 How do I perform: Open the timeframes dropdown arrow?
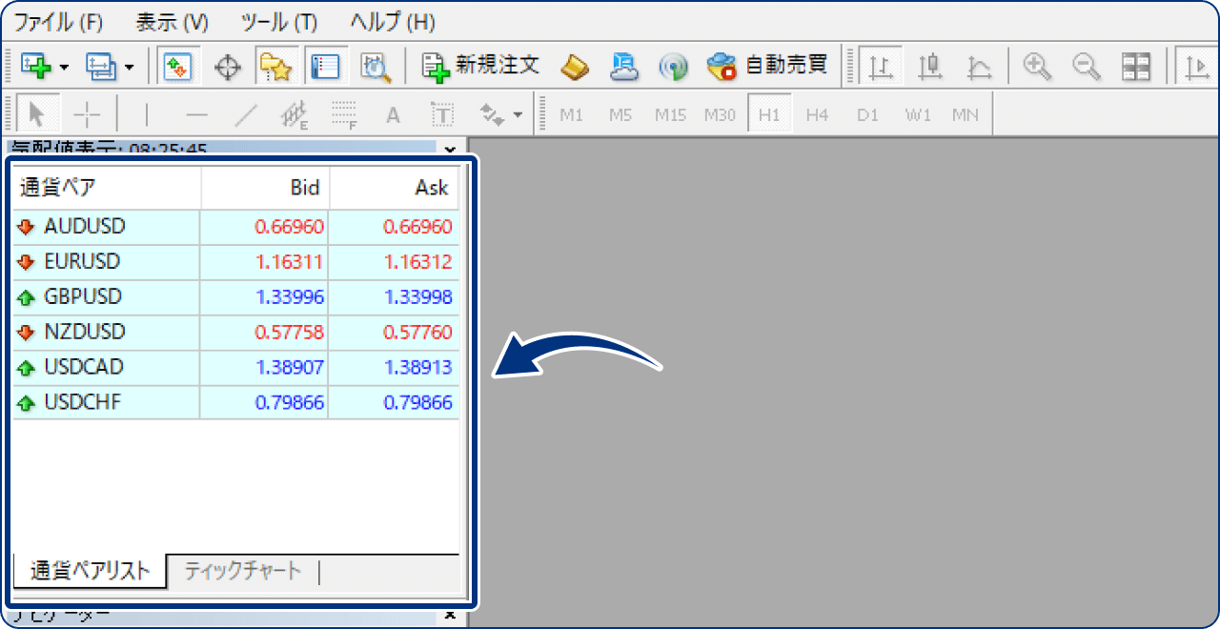(x=518, y=112)
